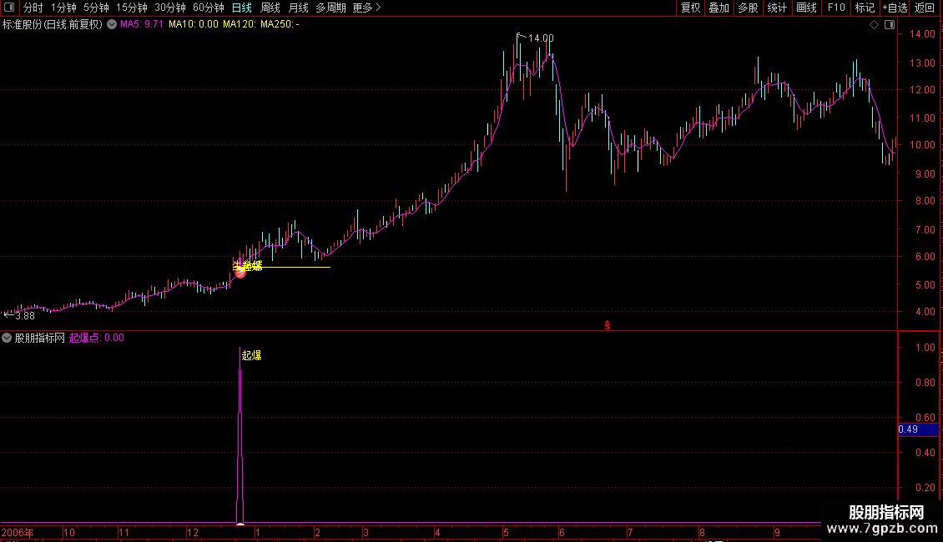Click the red signal ball marker on chart

coord(240,272)
